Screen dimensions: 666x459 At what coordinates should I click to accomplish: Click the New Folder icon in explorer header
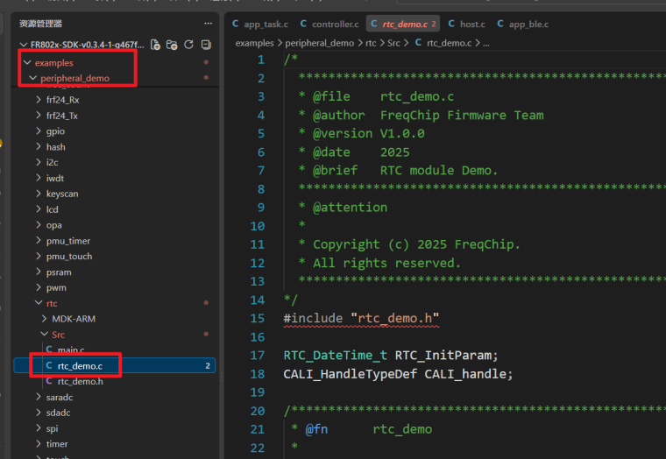click(x=172, y=45)
